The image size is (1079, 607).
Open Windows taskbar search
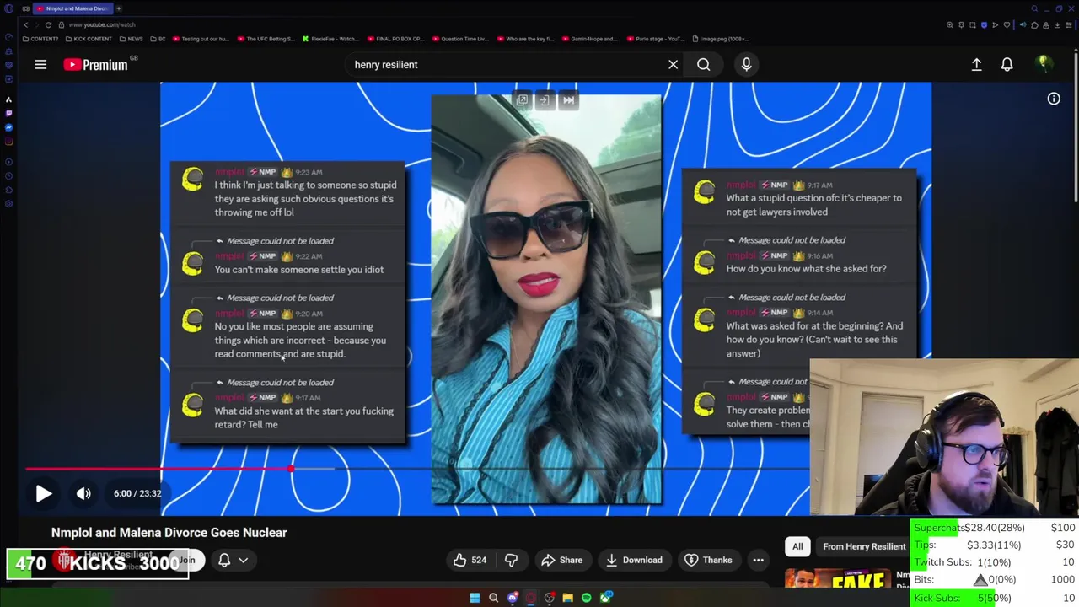tap(494, 598)
